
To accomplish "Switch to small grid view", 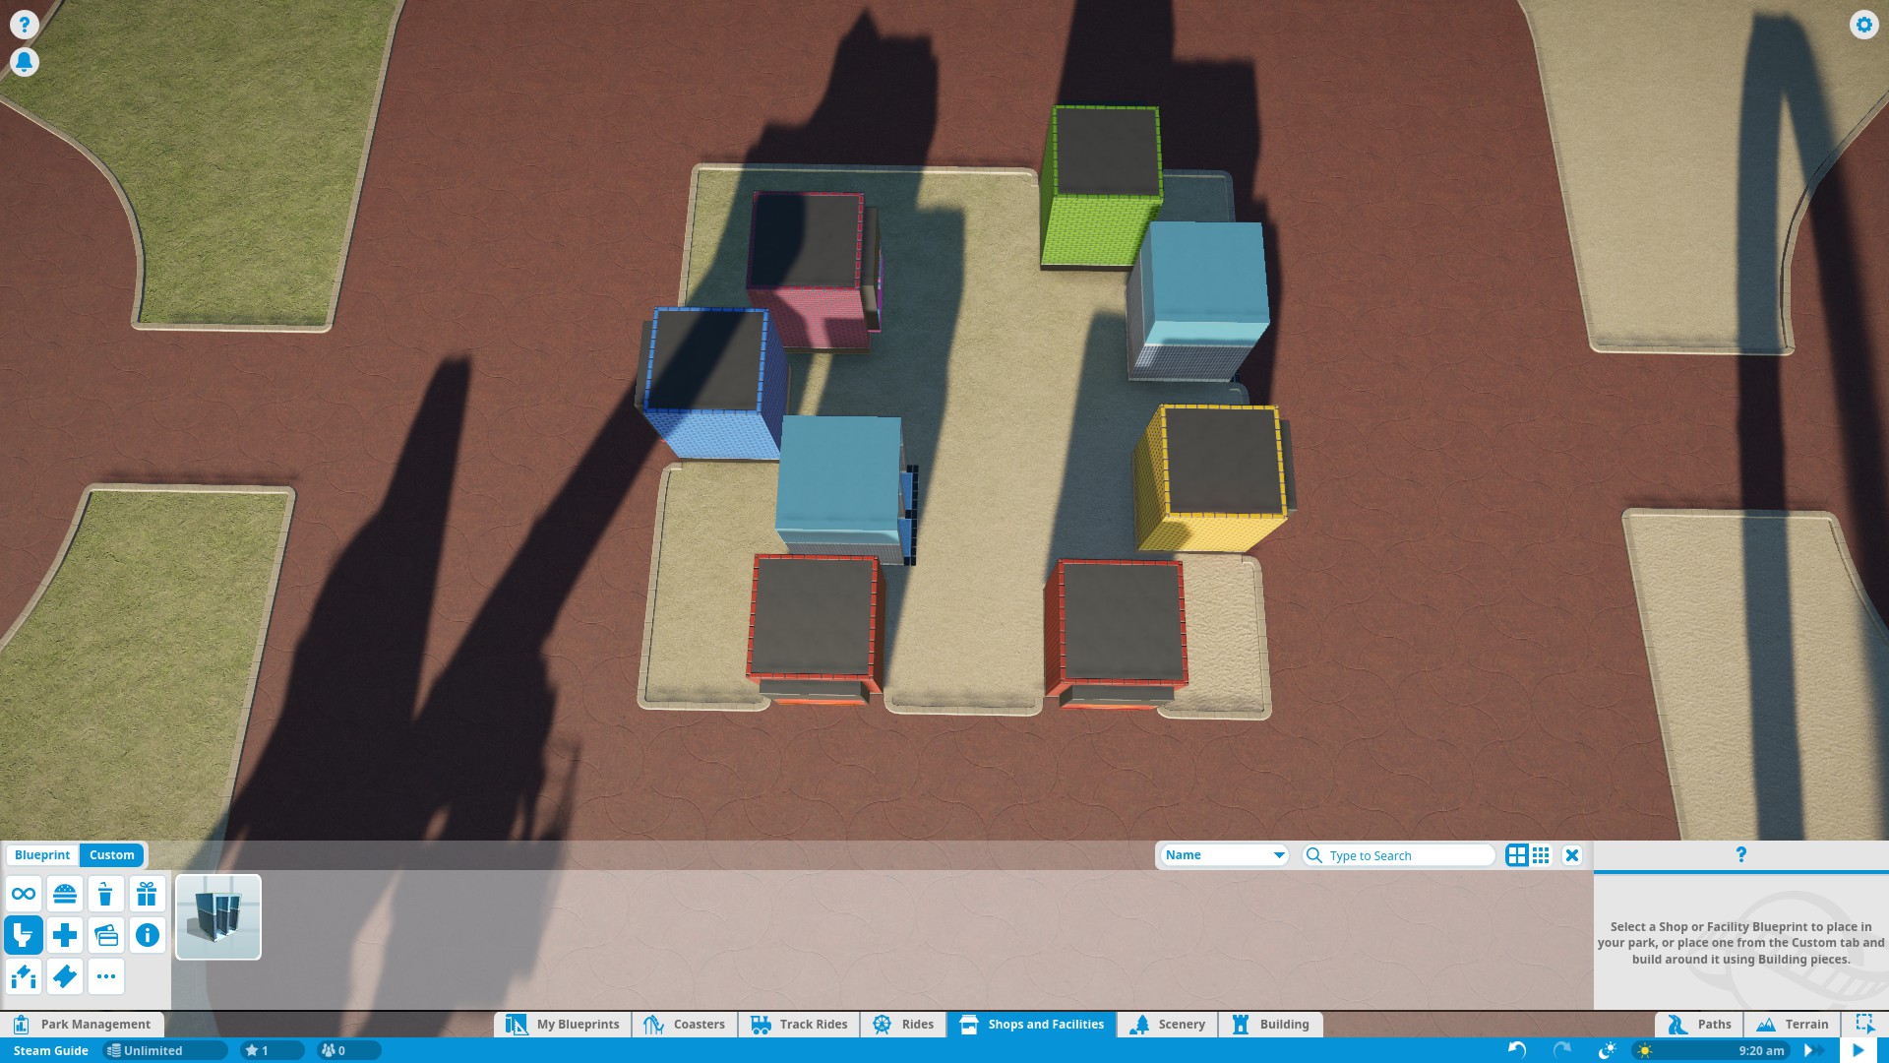I will 1541,855.
